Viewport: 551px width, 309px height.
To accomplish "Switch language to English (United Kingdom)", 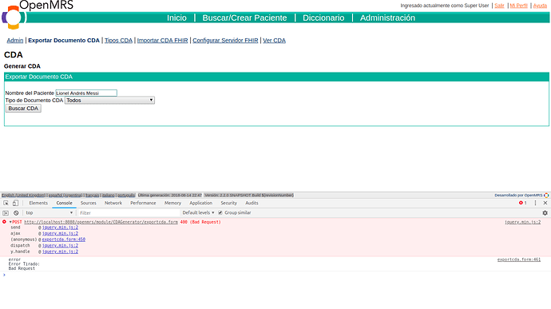I will [23, 195].
